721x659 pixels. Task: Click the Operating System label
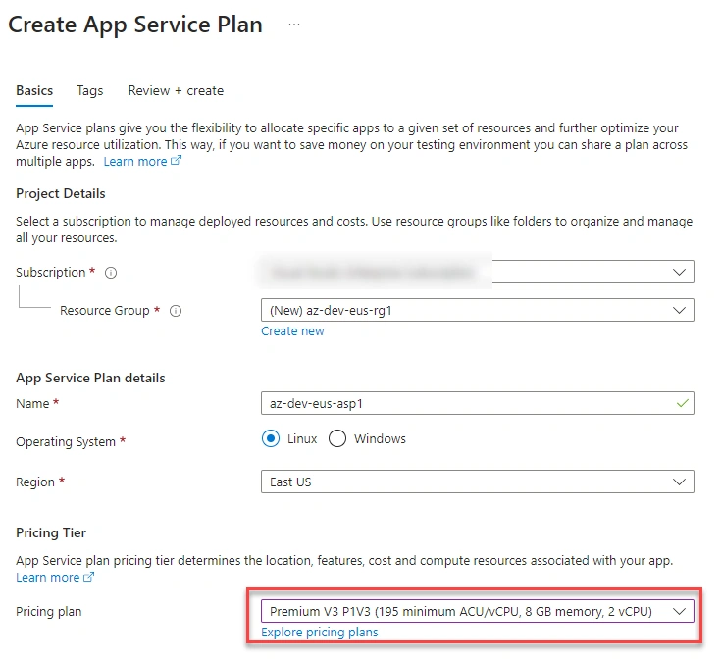point(66,441)
